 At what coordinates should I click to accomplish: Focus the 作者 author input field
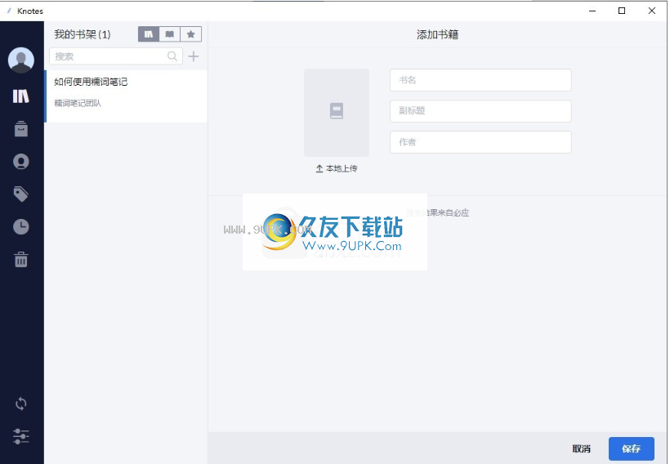(480, 142)
